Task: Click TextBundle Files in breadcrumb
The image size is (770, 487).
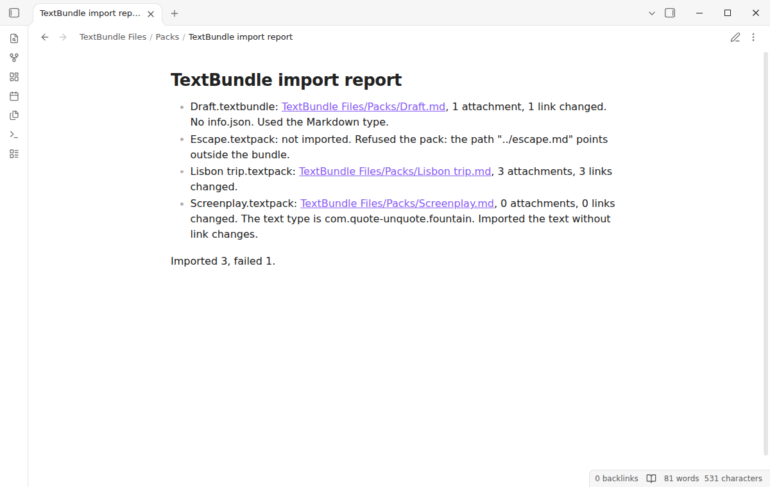Action: coord(113,37)
